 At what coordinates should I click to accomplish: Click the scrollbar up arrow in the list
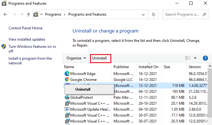[x=210, y=66]
